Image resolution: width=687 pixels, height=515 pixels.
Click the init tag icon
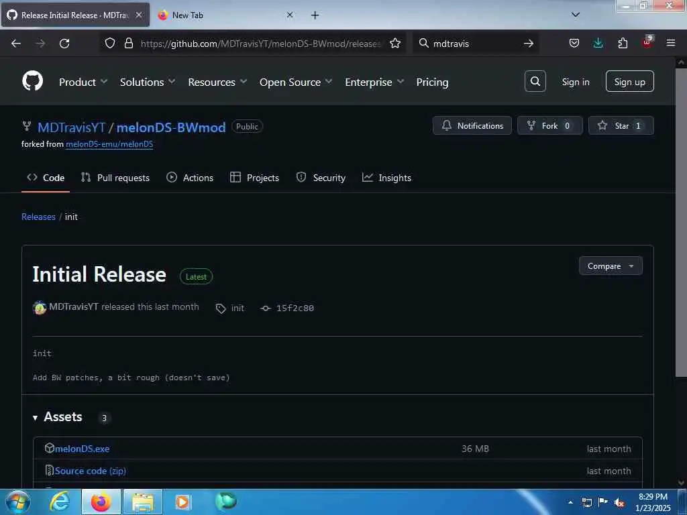coord(220,308)
